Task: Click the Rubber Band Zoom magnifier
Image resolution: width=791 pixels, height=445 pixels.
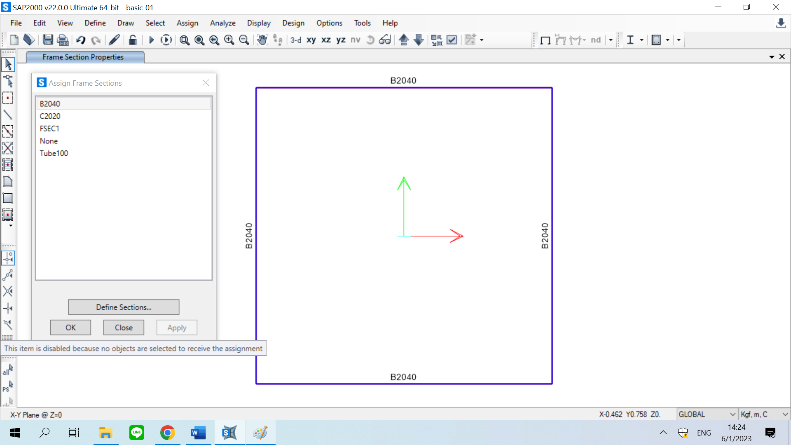Action: [x=185, y=40]
